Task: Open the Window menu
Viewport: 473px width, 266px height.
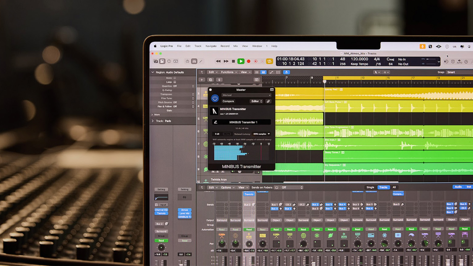Action: point(257,46)
